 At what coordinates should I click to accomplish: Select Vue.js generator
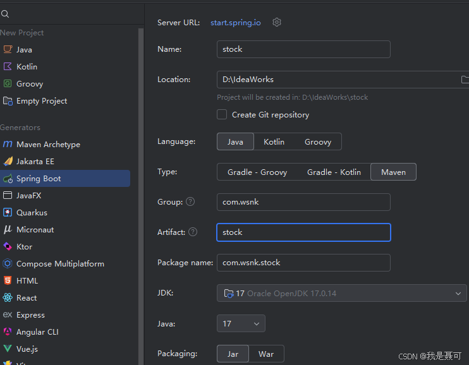tap(65, 349)
